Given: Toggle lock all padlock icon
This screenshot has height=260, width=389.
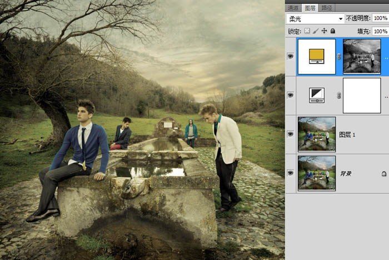Looking at the screenshot, I should click(333, 31).
